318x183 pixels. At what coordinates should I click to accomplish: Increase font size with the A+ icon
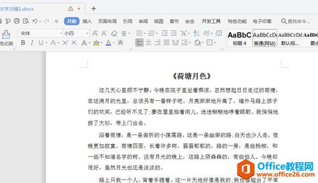pos(95,33)
